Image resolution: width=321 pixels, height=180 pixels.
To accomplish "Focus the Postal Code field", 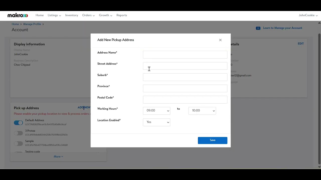I will coord(185,99).
